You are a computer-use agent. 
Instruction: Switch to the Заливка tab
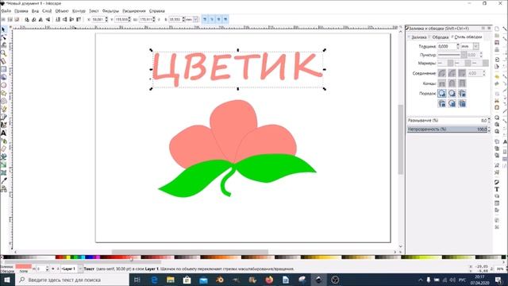tap(419, 37)
